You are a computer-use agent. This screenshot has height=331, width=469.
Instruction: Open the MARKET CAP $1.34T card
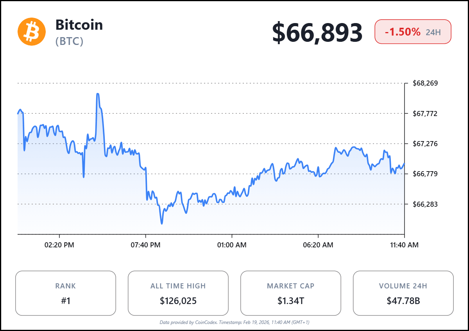290,293
